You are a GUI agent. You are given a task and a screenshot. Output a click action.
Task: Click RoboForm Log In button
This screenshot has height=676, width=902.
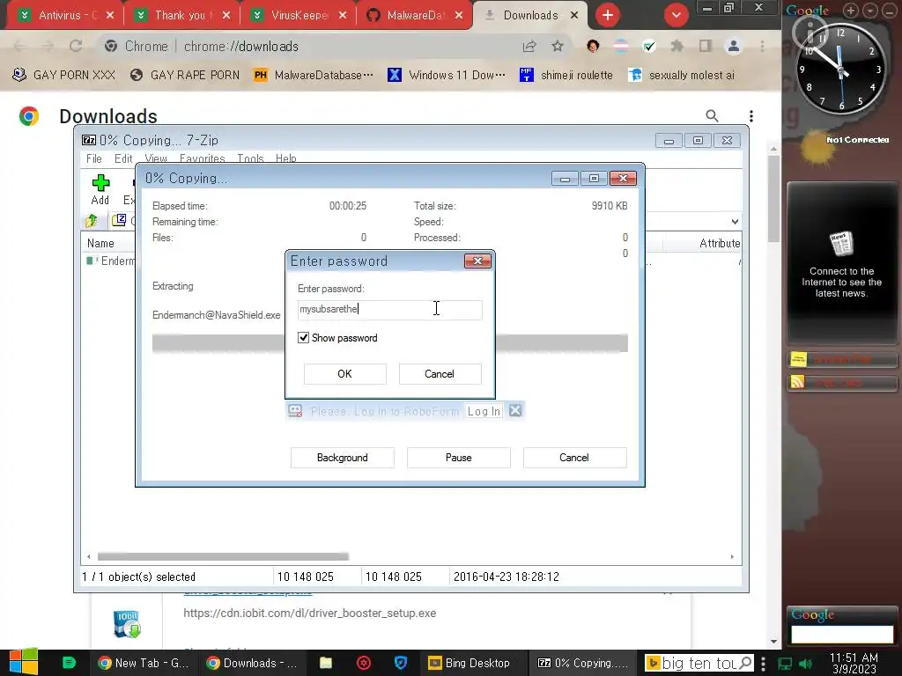click(484, 411)
